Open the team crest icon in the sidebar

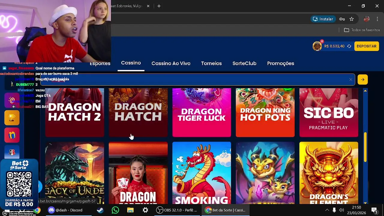(x=12, y=152)
